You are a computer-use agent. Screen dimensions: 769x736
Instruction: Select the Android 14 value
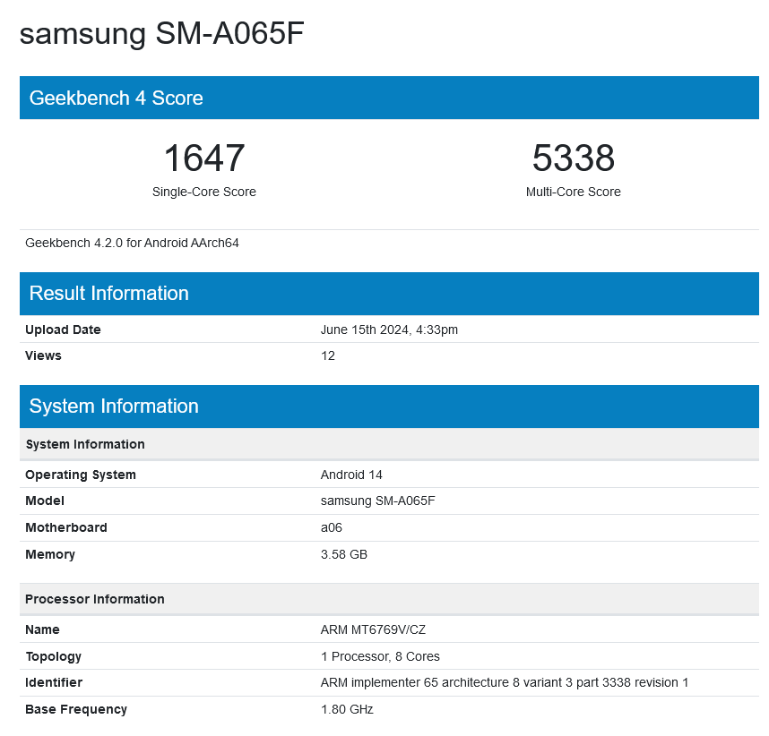pyautogui.click(x=350, y=475)
